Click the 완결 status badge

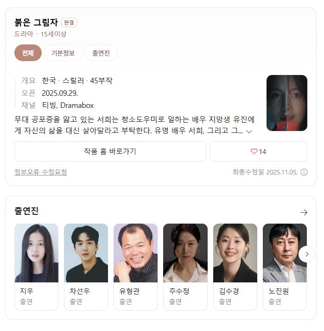[x=69, y=23]
